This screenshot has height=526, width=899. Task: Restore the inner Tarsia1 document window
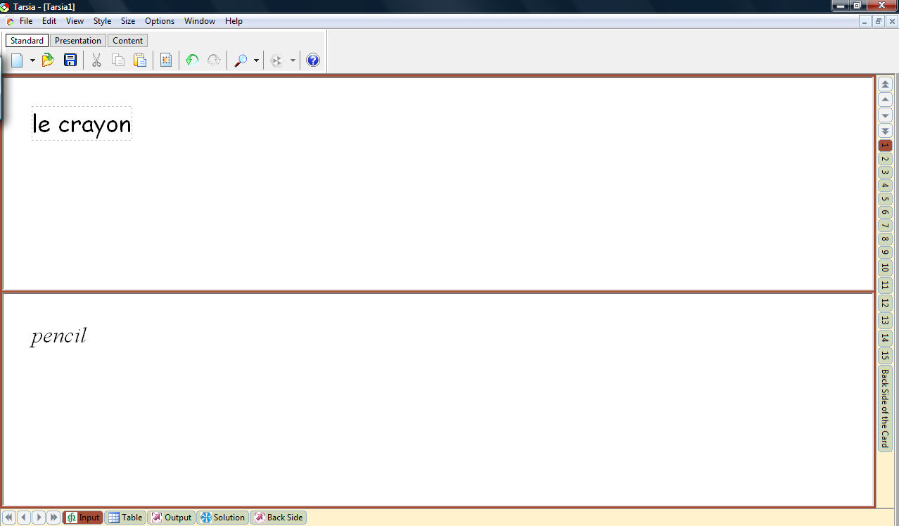[879, 22]
